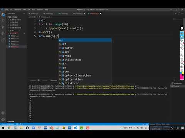Switch to the TERMINAL panel tab
Viewport: 185px width, 138px height.
[54, 80]
